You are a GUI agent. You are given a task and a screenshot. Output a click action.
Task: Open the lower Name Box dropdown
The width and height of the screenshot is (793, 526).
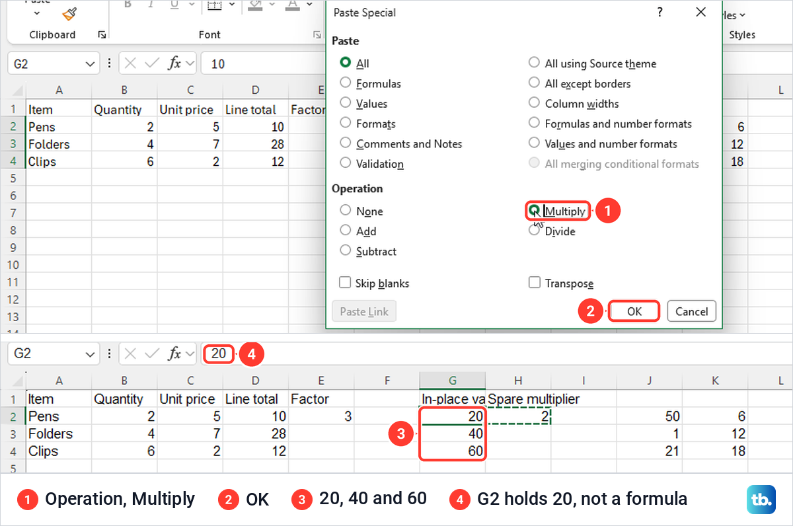pyautogui.click(x=91, y=354)
